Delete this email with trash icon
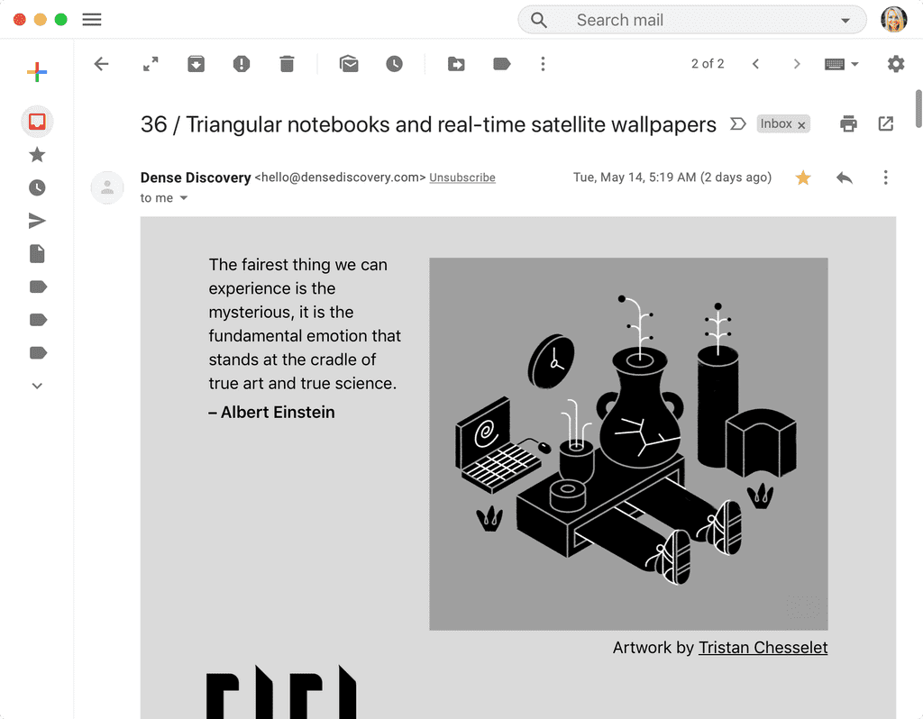This screenshot has height=719, width=923. (287, 64)
